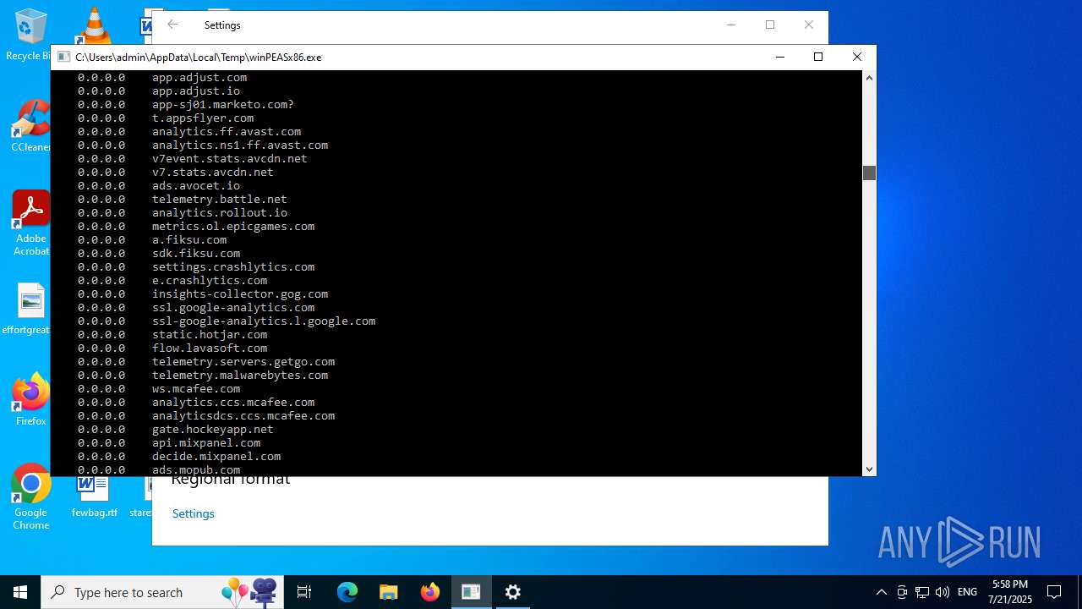Show hidden system tray icons
Image resolution: width=1082 pixels, height=609 pixels.
(882, 592)
